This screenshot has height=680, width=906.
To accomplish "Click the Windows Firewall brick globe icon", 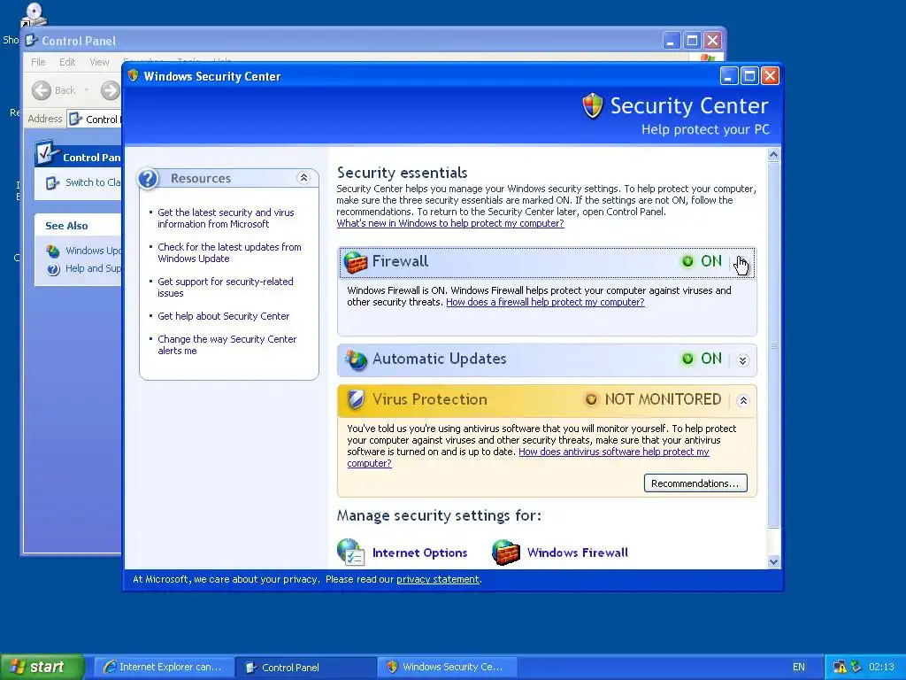I will pos(505,552).
